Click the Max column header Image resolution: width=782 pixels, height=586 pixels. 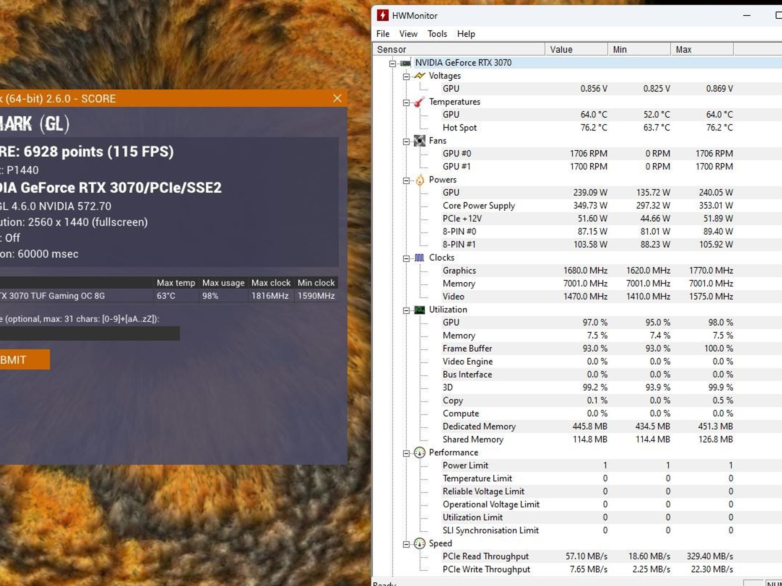pos(702,49)
